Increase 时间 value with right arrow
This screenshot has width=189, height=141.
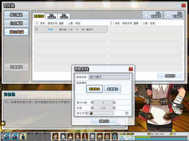point(115,108)
